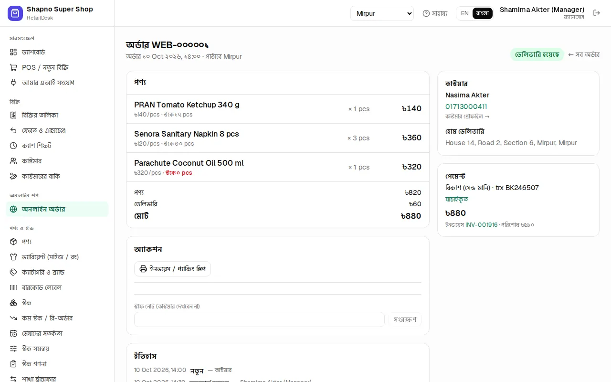Open the সাহায্য help link
This screenshot has width=611, height=382.
tap(435, 13)
